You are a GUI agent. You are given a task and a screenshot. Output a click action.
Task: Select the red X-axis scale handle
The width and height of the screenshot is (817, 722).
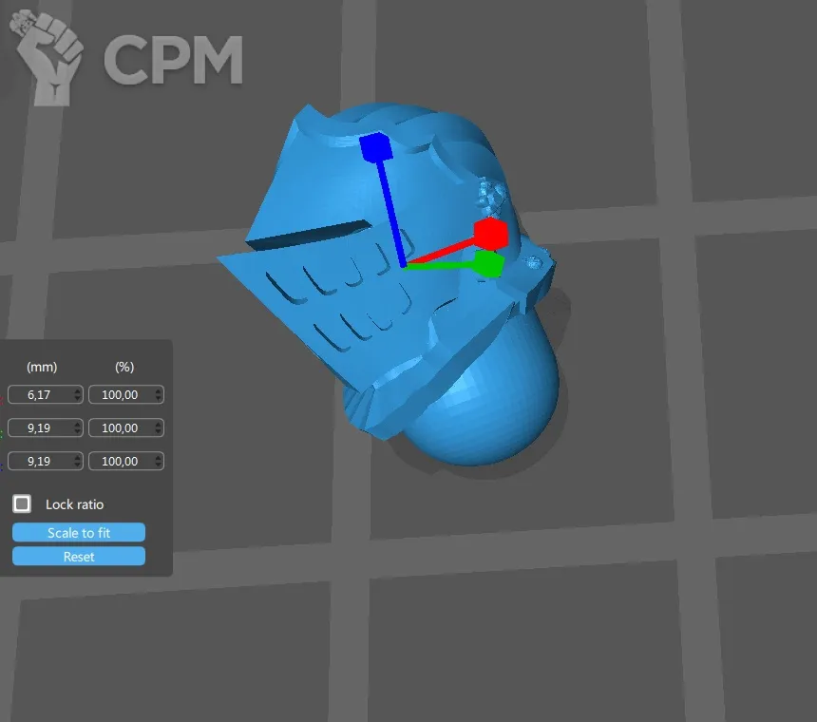[x=490, y=234]
